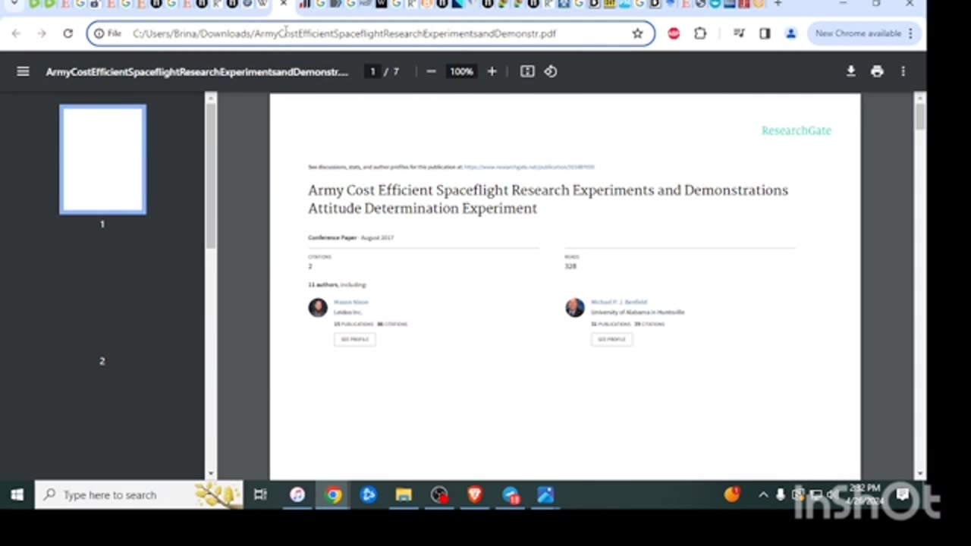The height and width of the screenshot is (546, 971).
Task: Open the tab search dropdown arrow
Action: pos(14,5)
